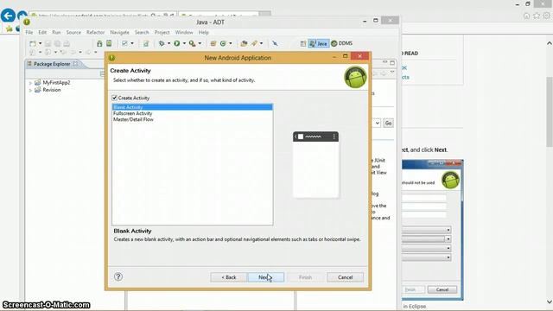Click the tutorial screenshot image in browser
This screenshot has height=311, width=553.
tap(433, 230)
